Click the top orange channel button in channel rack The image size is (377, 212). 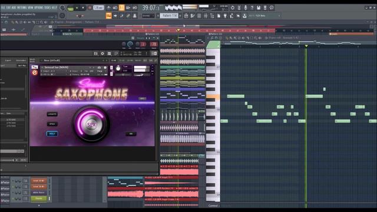coord(39,181)
